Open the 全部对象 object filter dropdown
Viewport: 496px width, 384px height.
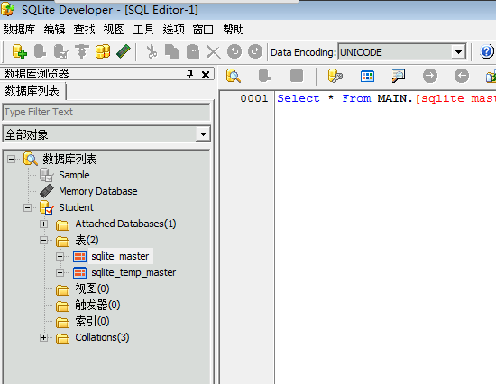(x=203, y=134)
